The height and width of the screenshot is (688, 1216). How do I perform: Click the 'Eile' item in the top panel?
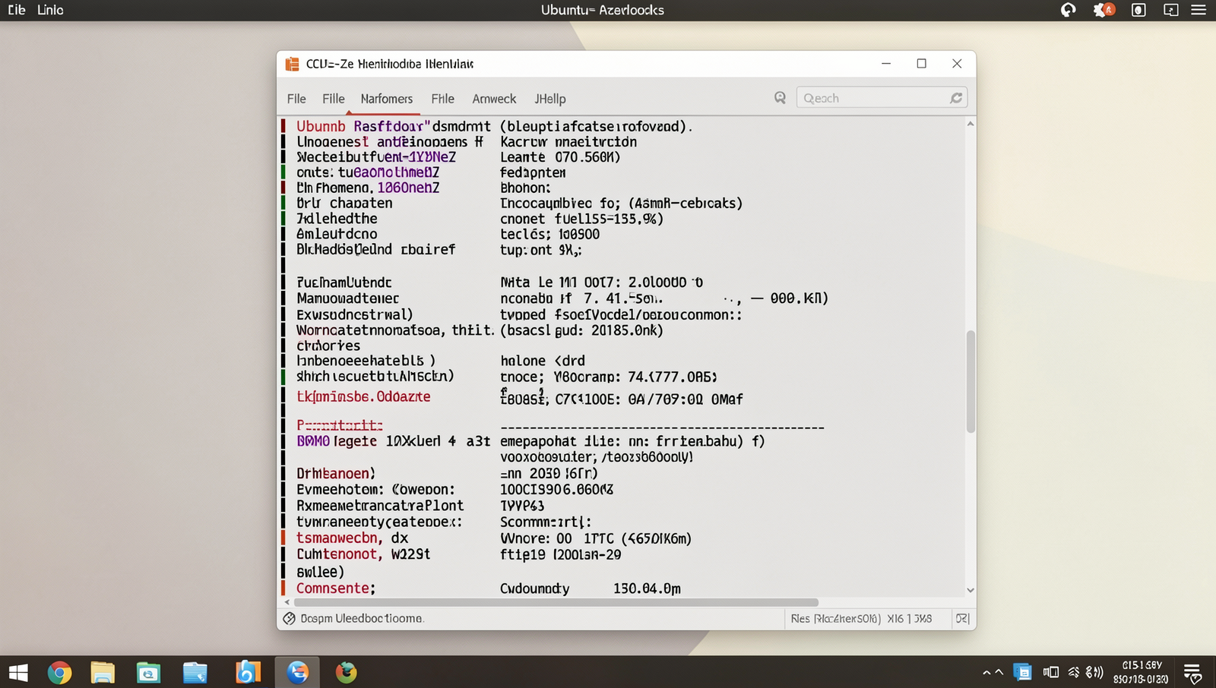(17, 10)
